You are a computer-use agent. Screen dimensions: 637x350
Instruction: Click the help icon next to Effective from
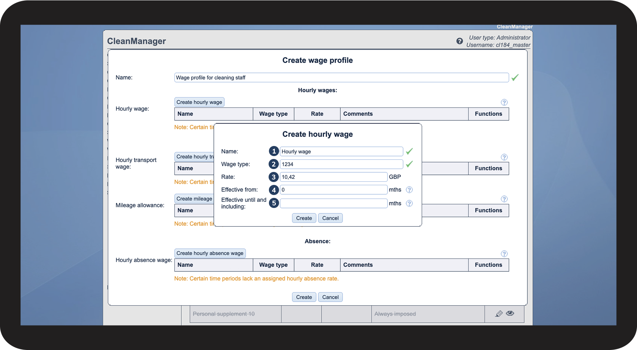point(409,190)
